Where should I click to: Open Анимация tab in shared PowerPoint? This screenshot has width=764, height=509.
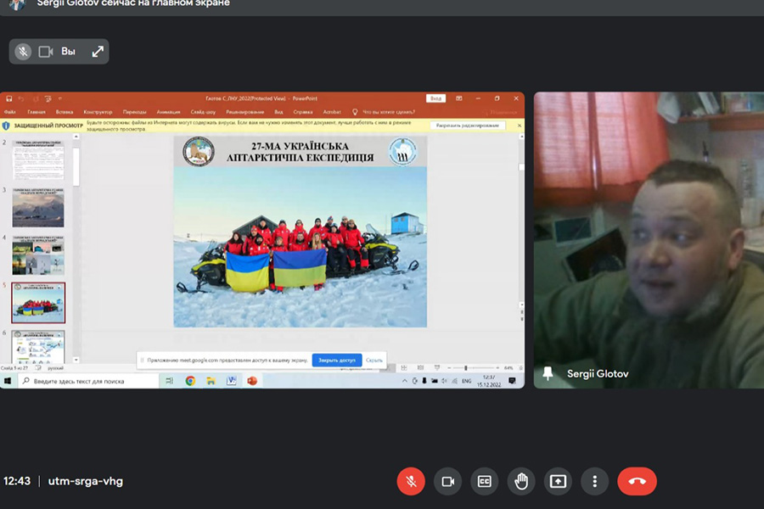tap(169, 112)
